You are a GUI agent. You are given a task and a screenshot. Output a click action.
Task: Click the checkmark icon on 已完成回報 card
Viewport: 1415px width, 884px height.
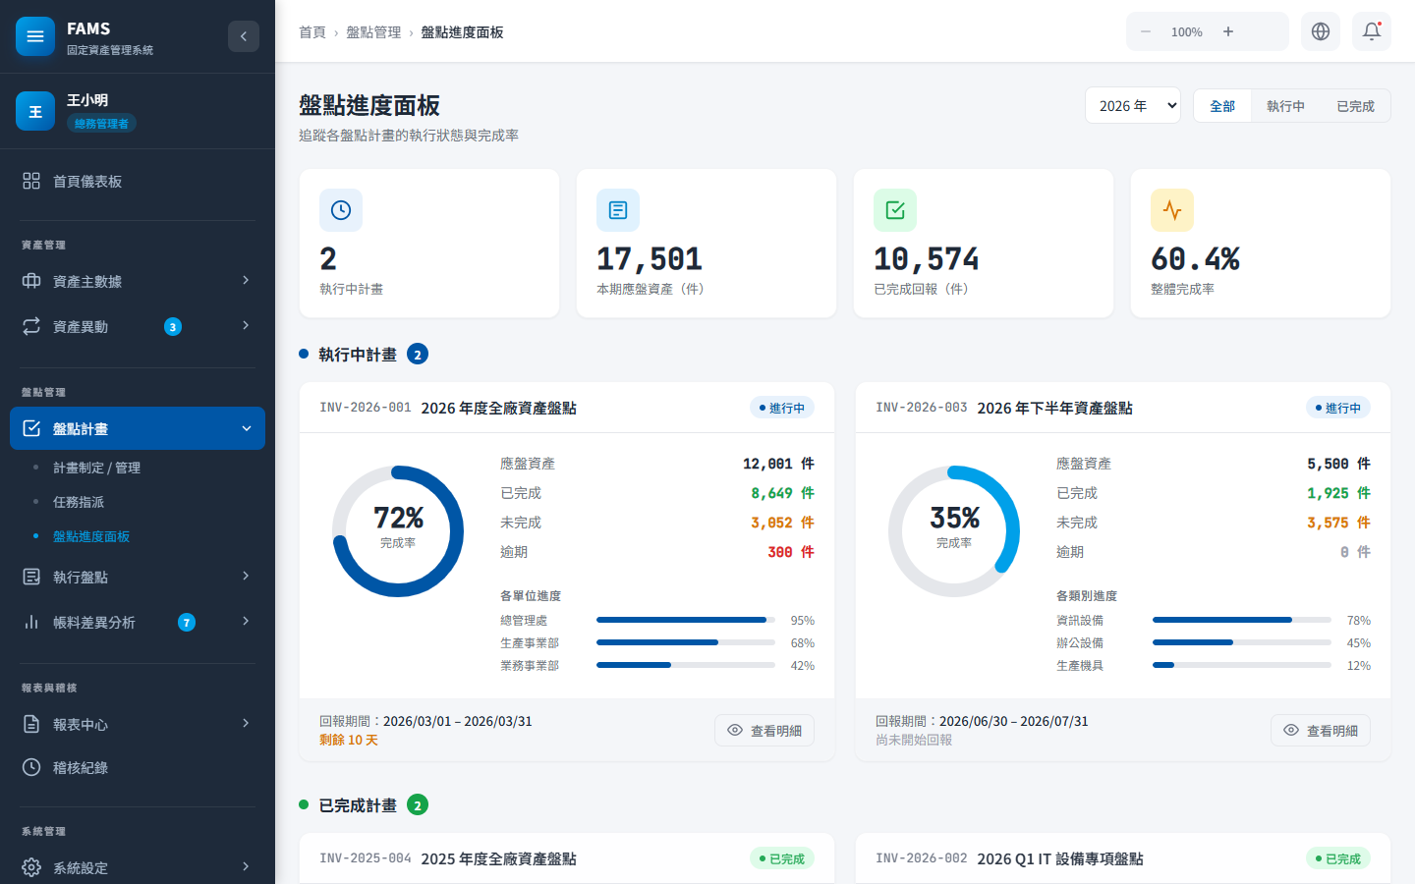(895, 210)
